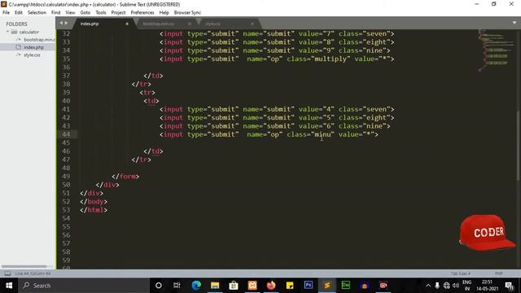The height and width of the screenshot is (293, 521).
Task: Open the File menu
Action: tap(6, 13)
